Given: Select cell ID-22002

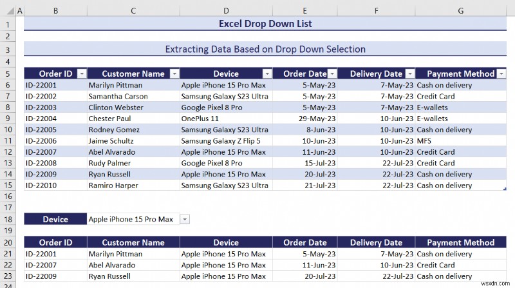Looking at the screenshot, I should point(55,97).
